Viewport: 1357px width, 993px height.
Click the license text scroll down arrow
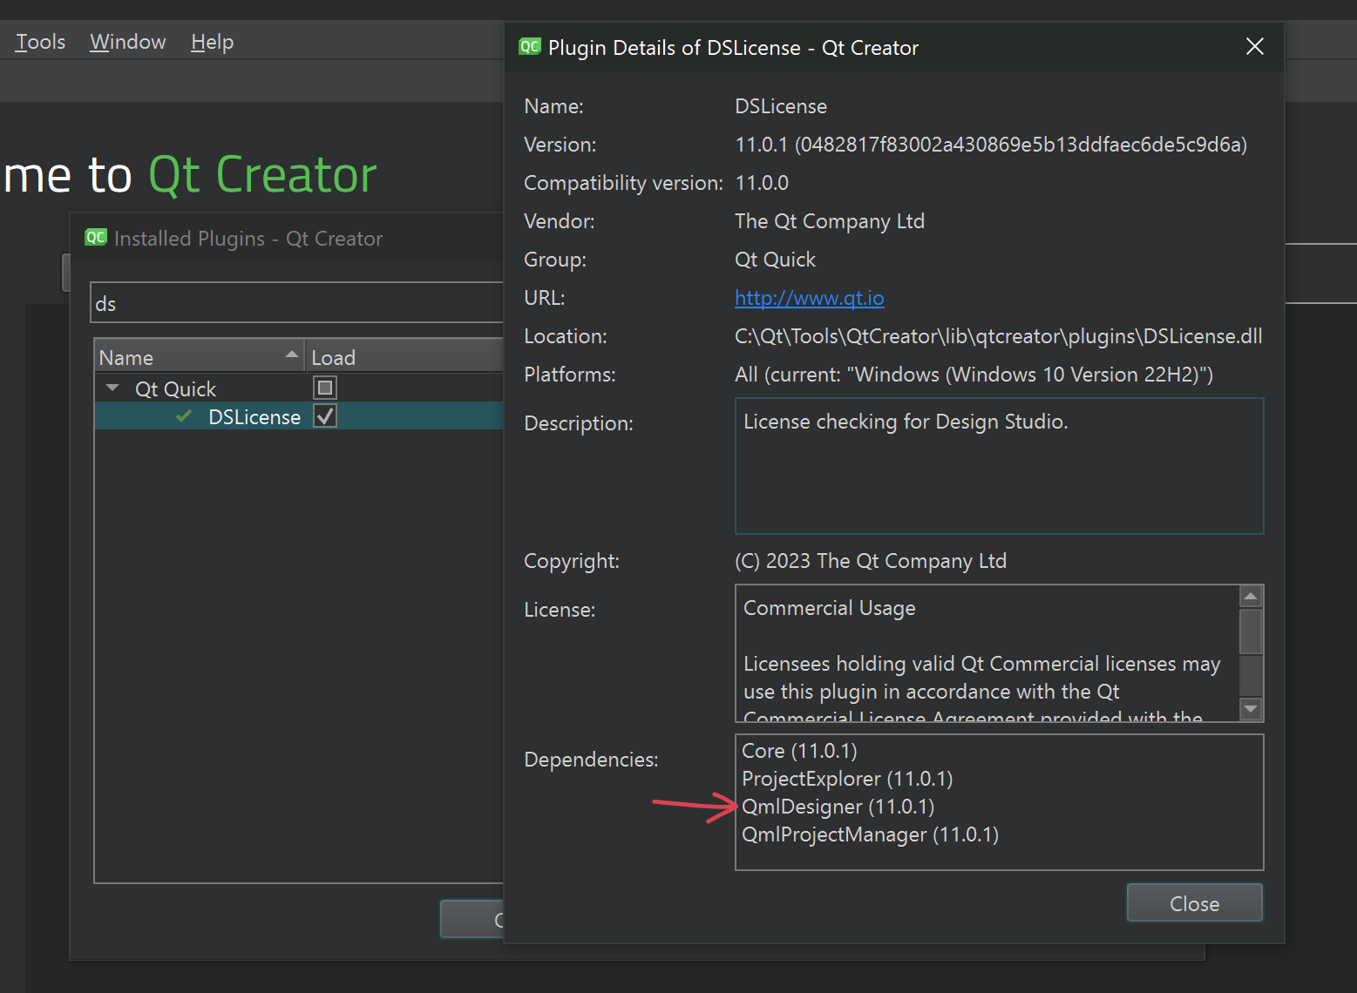tap(1251, 709)
